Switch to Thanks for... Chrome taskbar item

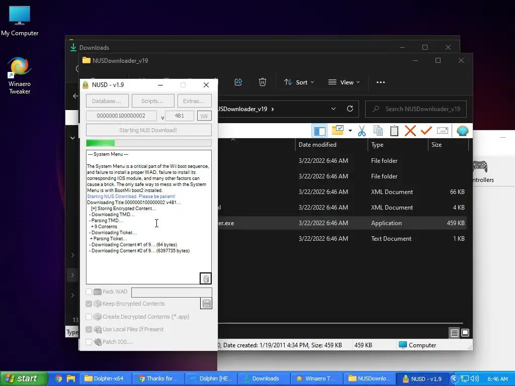[159, 378]
